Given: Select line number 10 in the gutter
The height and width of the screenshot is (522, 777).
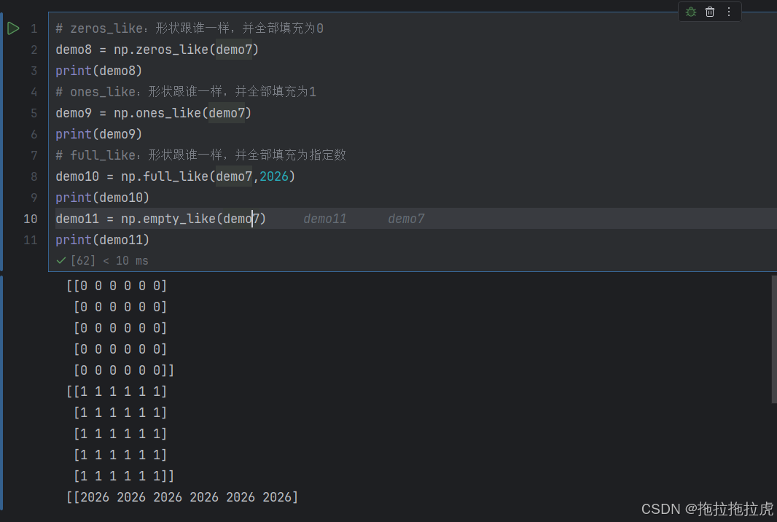Looking at the screenshot, I should click(x=30, y=219).
